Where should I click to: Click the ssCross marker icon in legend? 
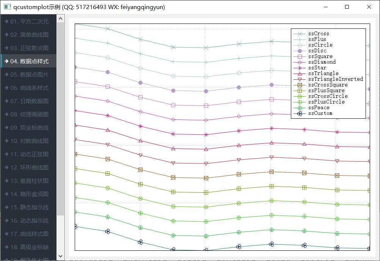click(300, 34)
